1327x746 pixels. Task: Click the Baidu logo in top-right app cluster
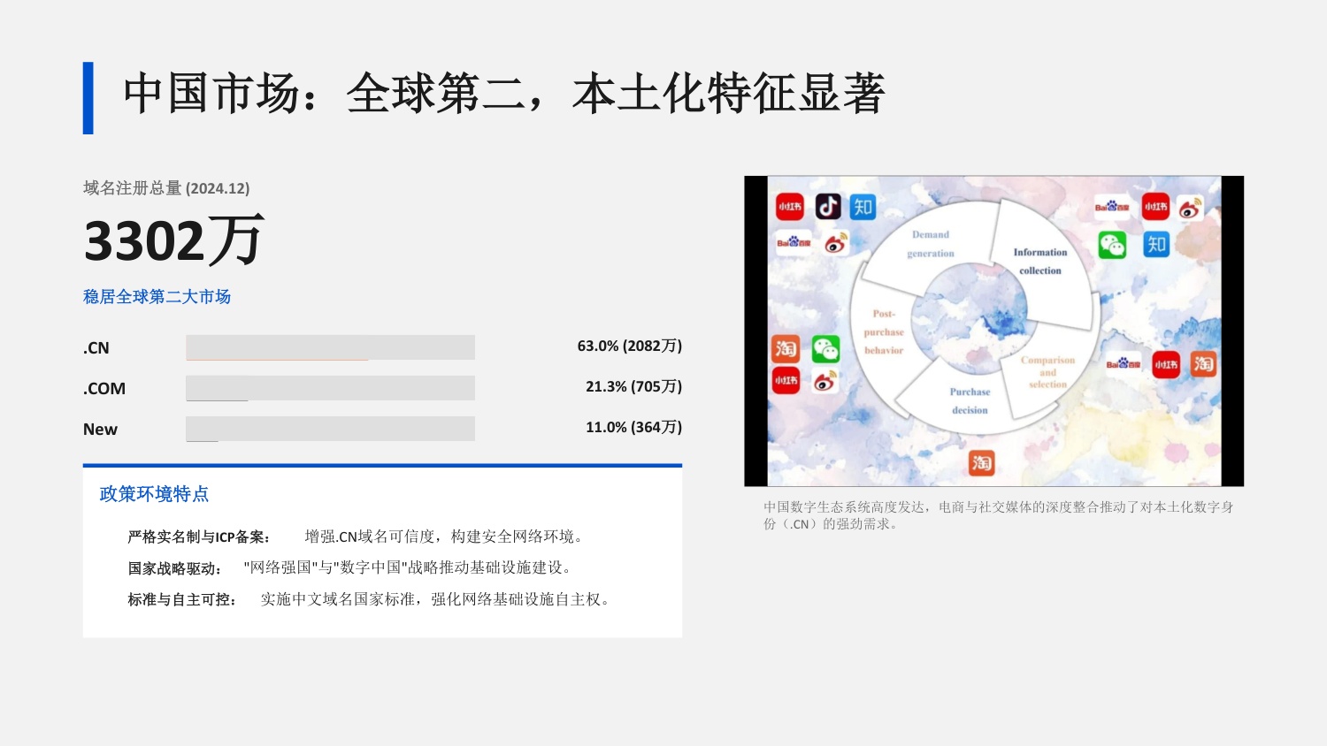[1112, 207]
